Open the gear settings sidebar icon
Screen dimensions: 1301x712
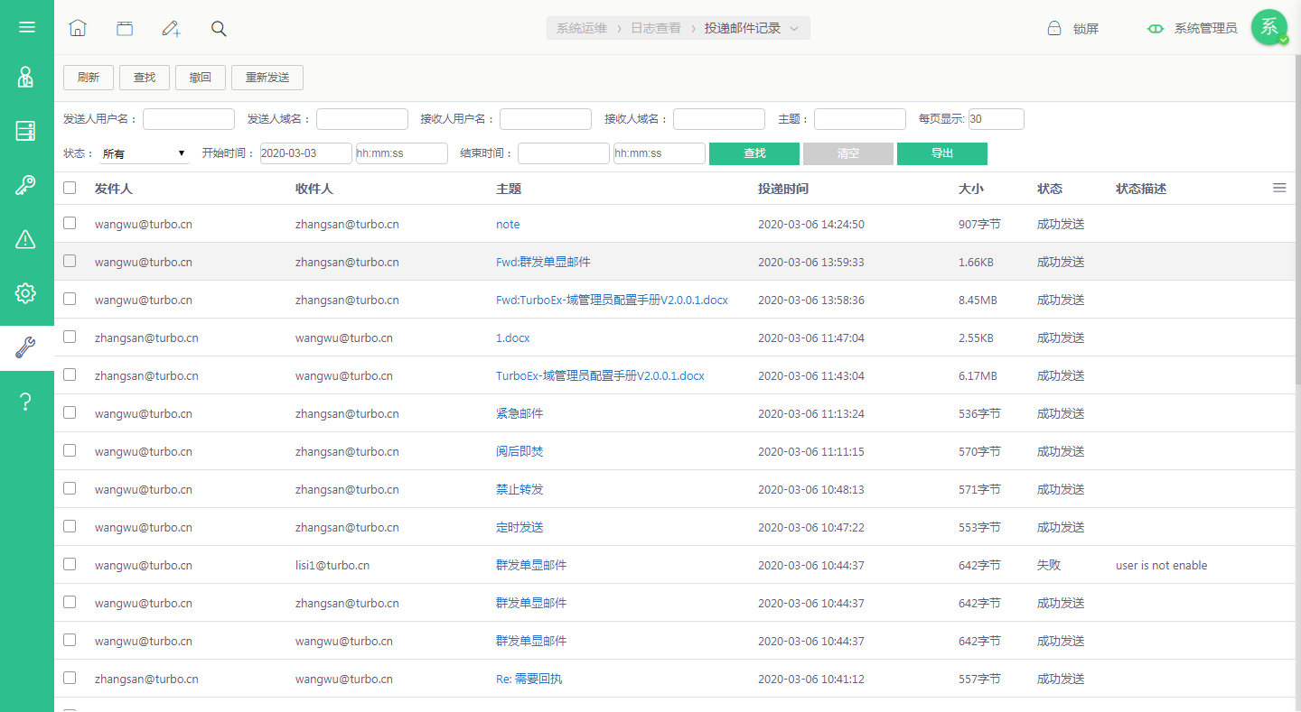(26, 293)
